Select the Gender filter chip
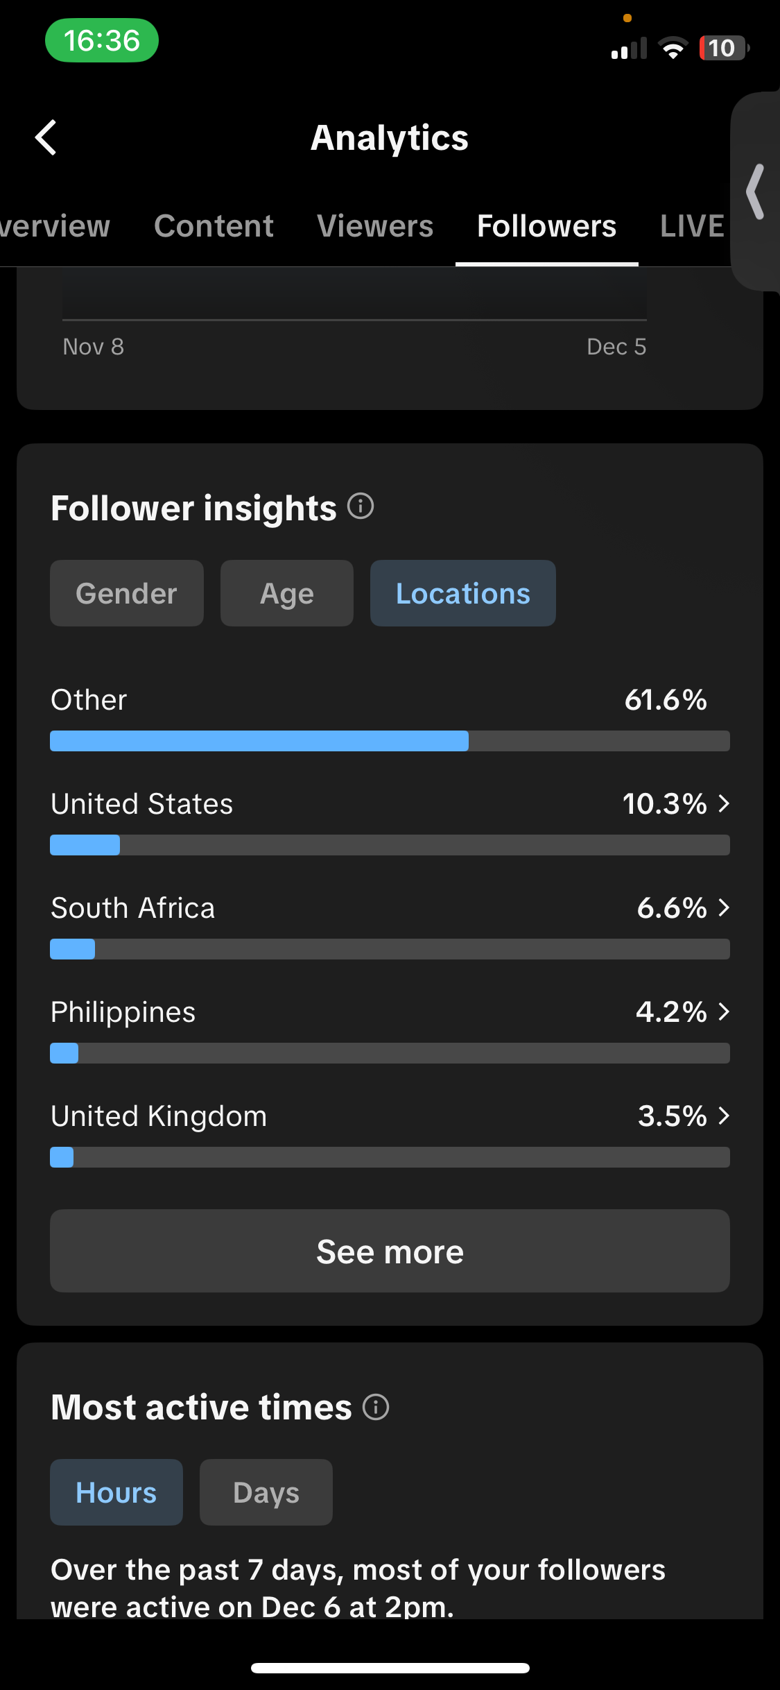The height and width of the screenshot is (1690, 780). tap(127, 594)
